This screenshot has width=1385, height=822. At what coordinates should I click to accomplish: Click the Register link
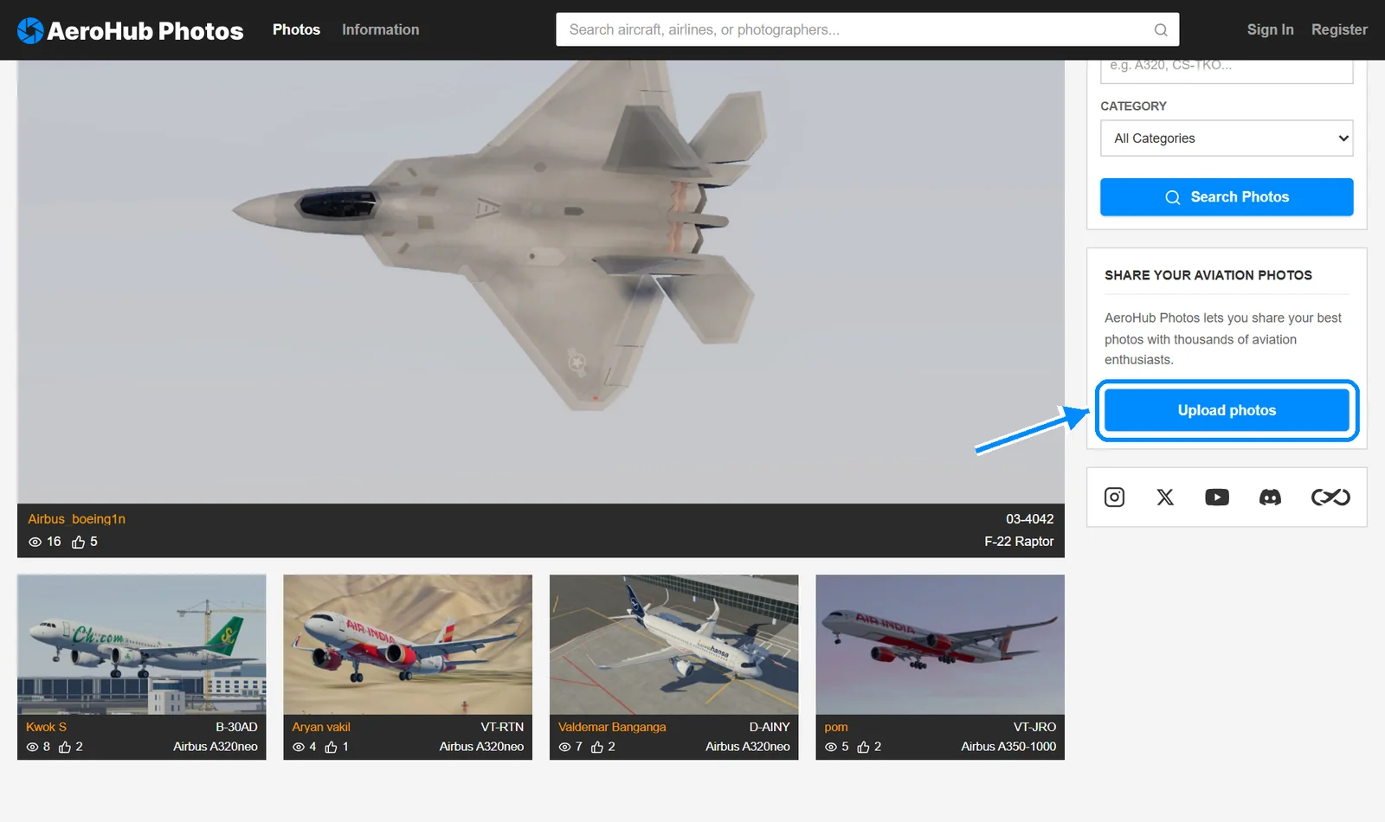[x=1339, y=29]
